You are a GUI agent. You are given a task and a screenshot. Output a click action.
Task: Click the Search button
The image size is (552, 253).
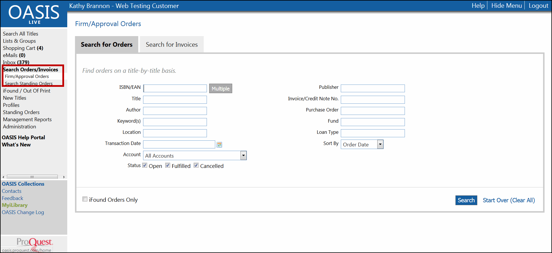point(466,200)
